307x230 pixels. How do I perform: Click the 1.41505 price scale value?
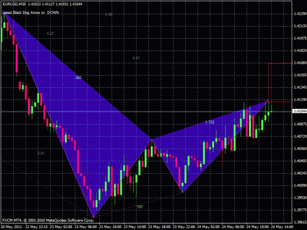(x=300, y=75)
